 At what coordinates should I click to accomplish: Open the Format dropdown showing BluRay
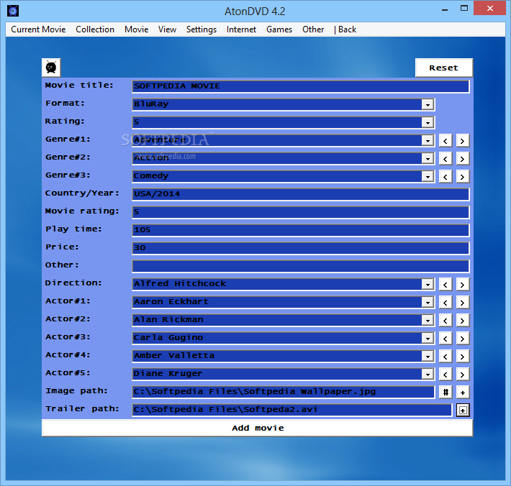[428, 105]
